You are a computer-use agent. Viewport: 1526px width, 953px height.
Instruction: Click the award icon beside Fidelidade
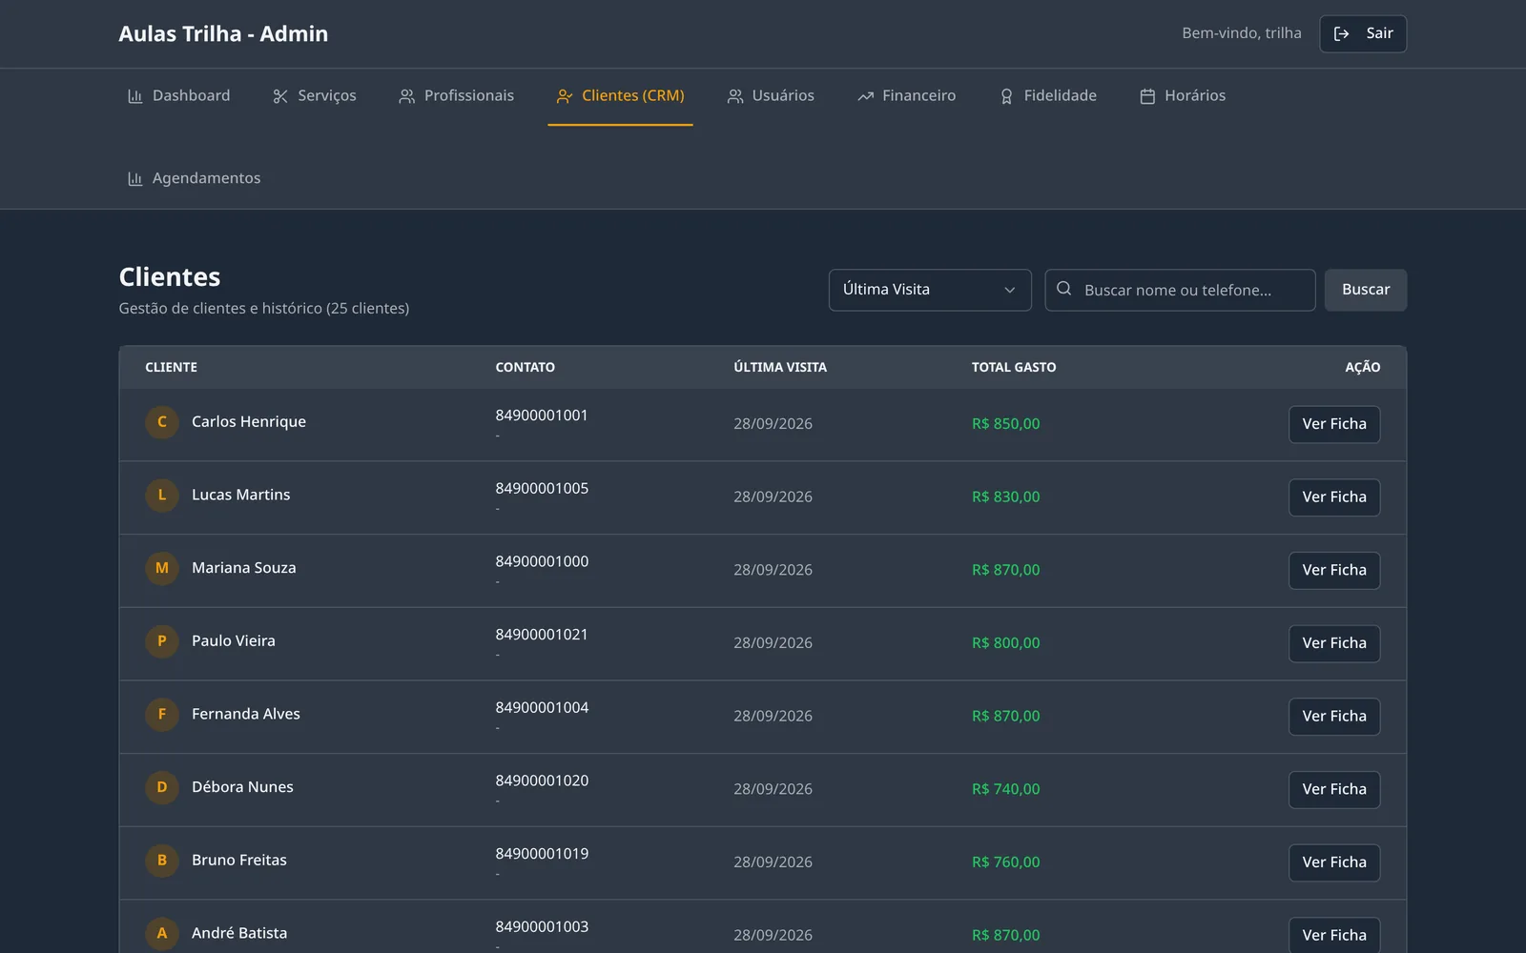coord(1006,96)
